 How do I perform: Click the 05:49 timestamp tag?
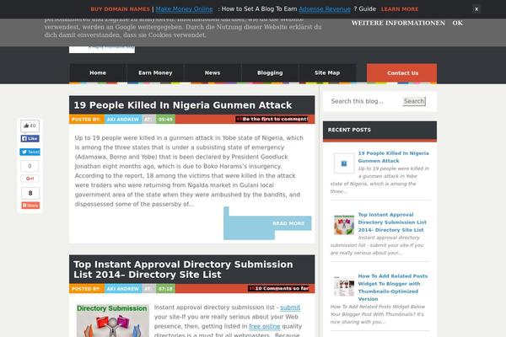(165, 120)
